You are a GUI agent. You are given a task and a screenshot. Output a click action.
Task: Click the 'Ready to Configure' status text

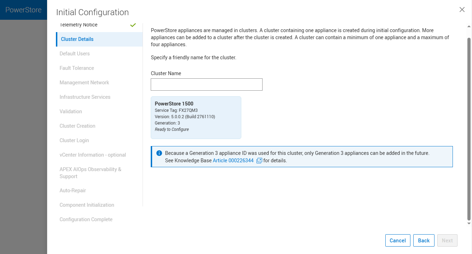point(172,129)
